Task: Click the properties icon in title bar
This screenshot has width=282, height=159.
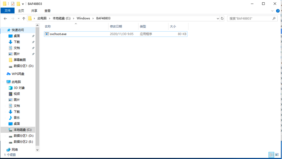Action: pyautogui.click(x=13, y=4)
